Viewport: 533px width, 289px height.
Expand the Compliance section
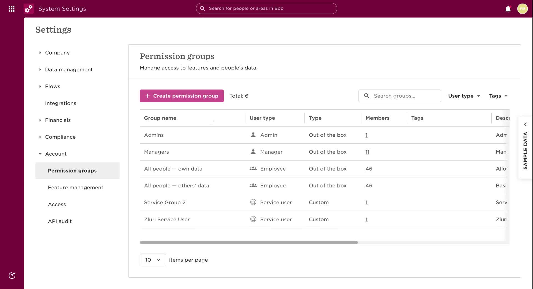(x=40, y=137)
